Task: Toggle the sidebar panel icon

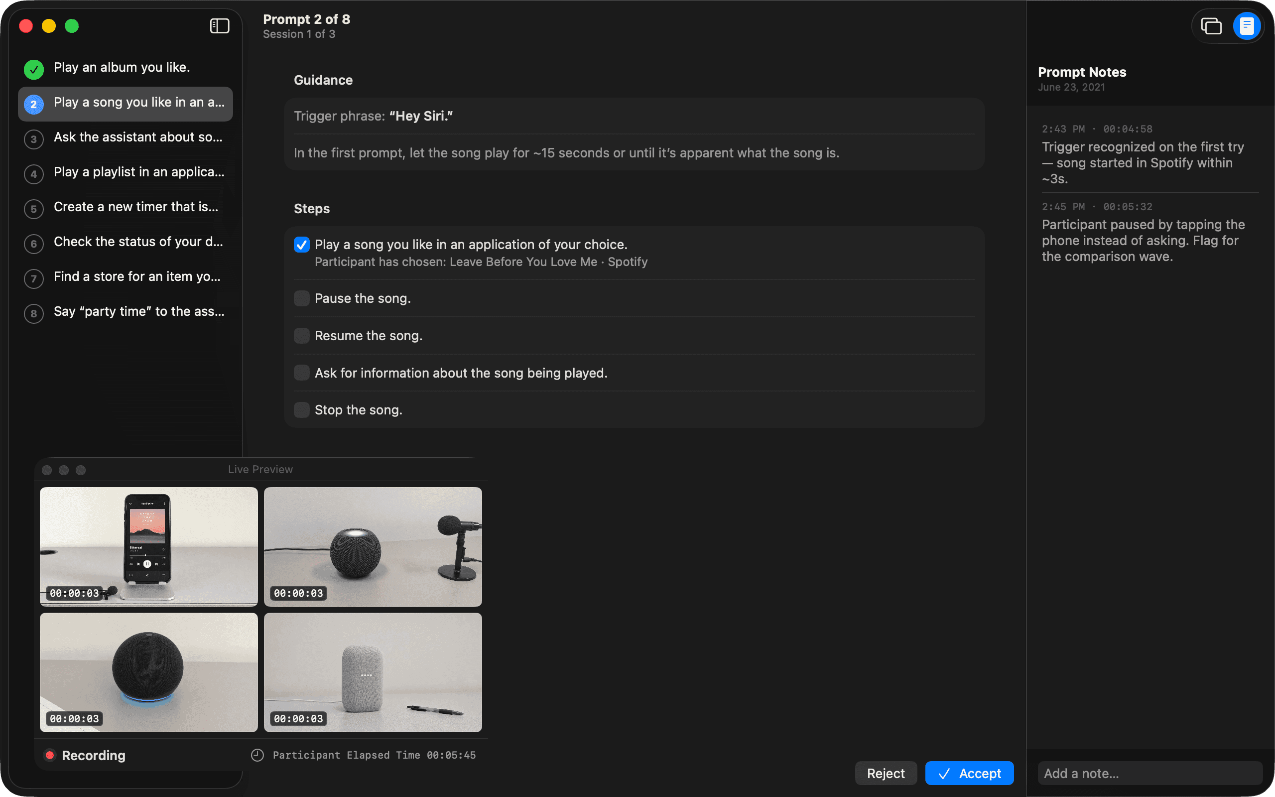Action: (220, 26)
